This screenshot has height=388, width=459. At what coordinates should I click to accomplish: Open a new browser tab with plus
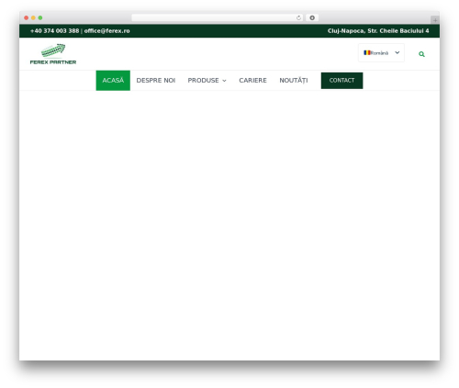coord(435,20)
